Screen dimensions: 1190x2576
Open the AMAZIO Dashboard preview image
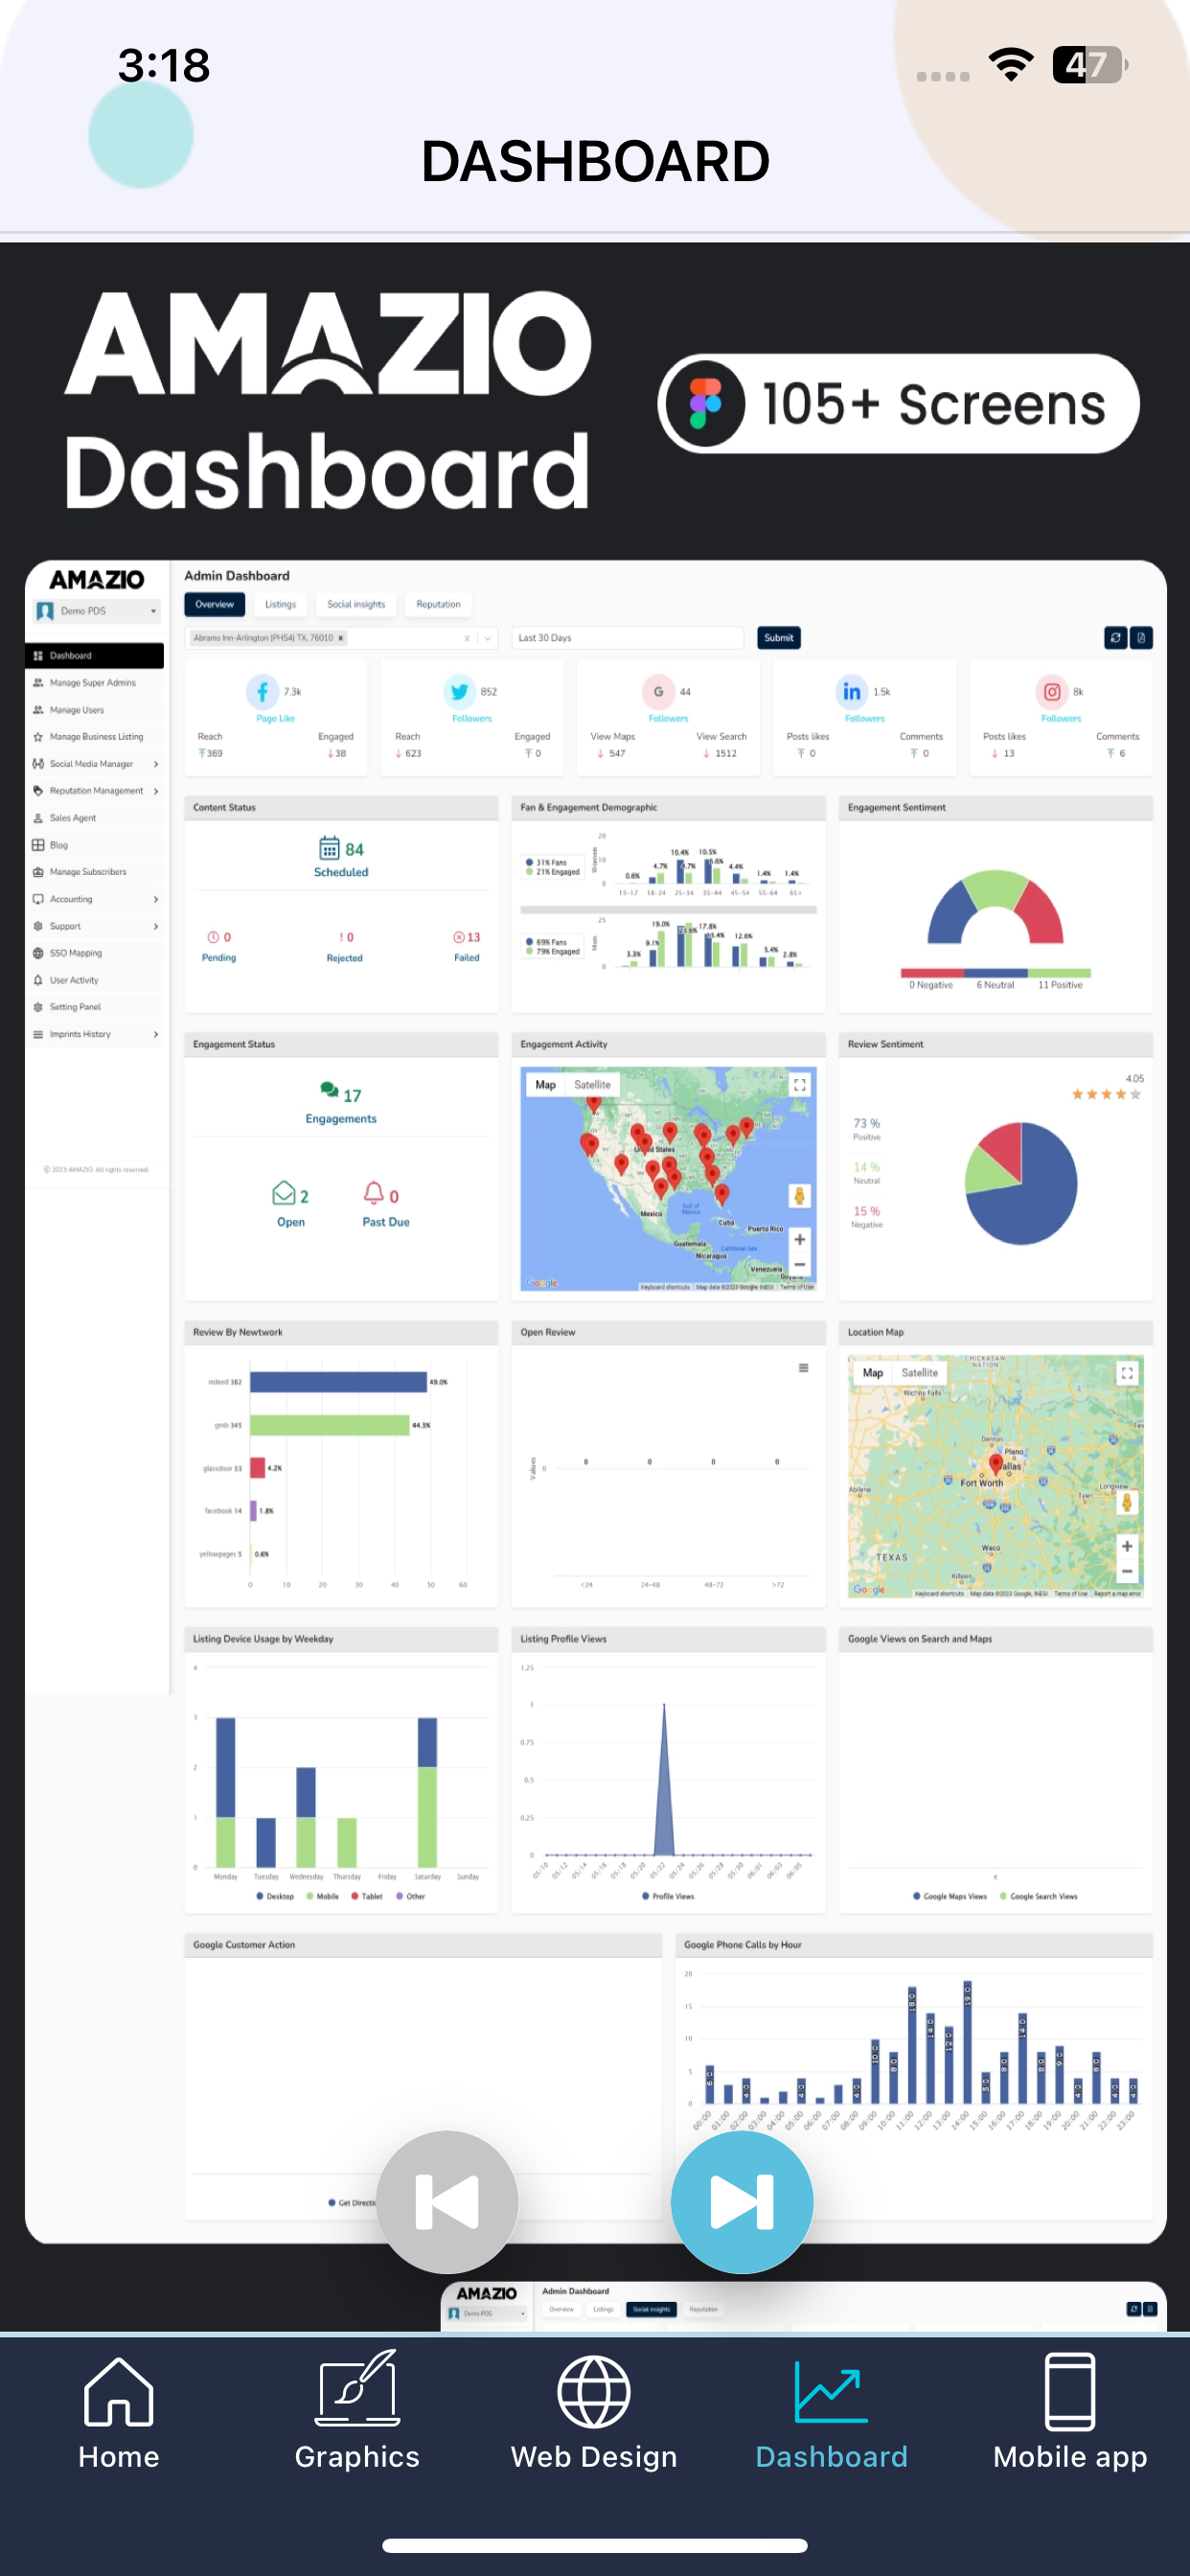tap(595, 1400)
